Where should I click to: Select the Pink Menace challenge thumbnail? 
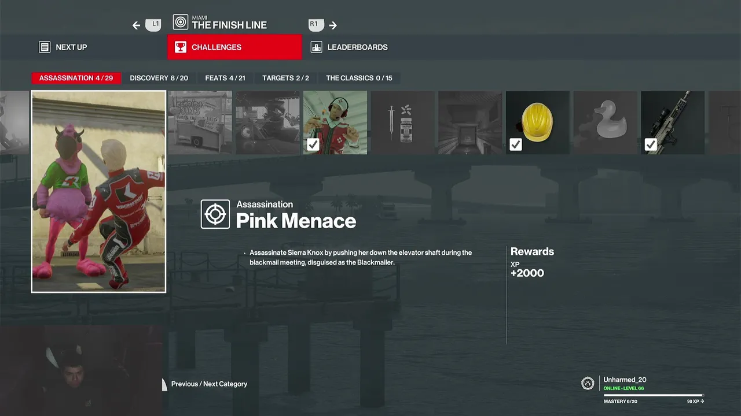point(98,191)
